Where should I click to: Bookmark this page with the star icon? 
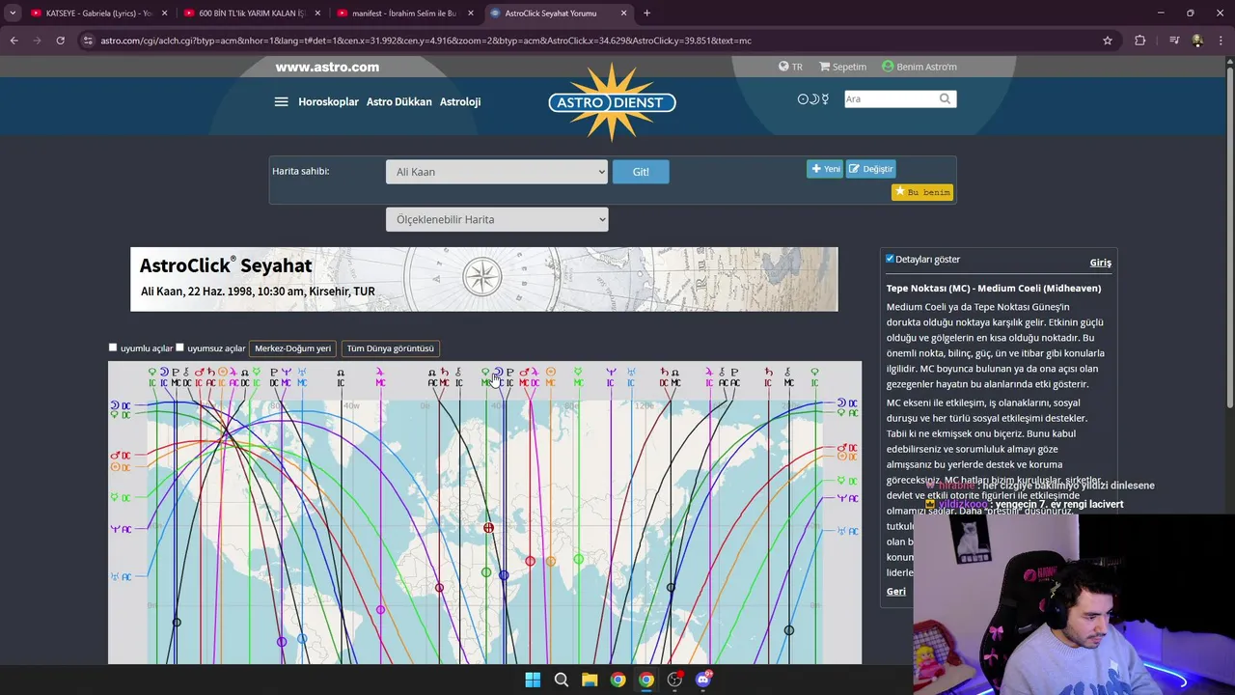click(1108, 41)
